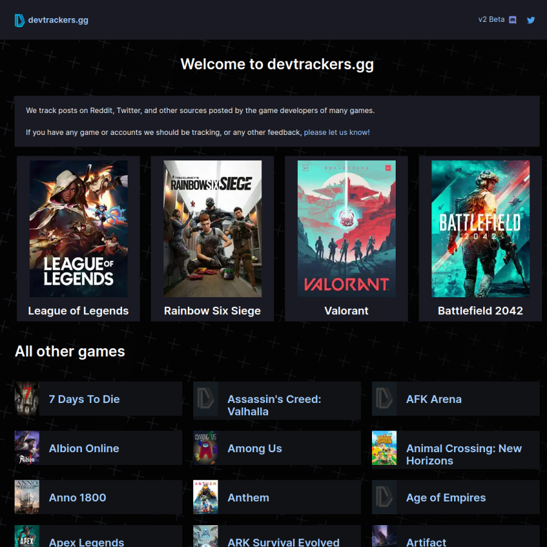Click the AFK Arena placeholder icon
Screen dimensions: 547x547
[x=384, y=398]
